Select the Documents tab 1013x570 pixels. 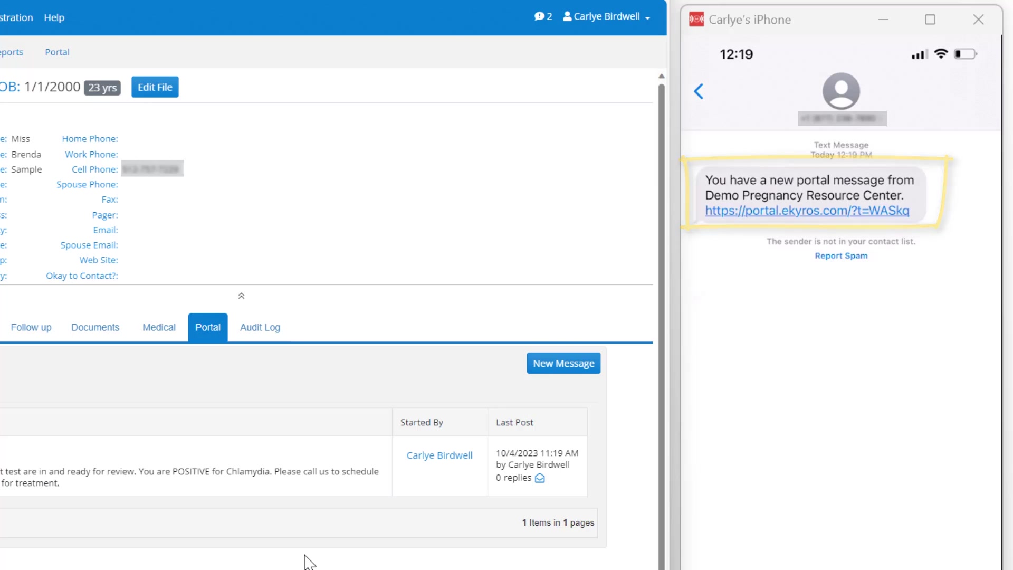click(95, 327)
